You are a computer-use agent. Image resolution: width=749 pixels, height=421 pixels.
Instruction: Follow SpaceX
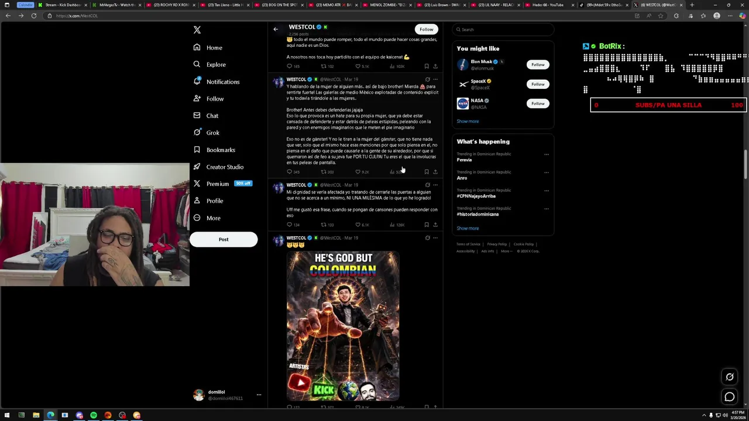[x=538, y=84]
